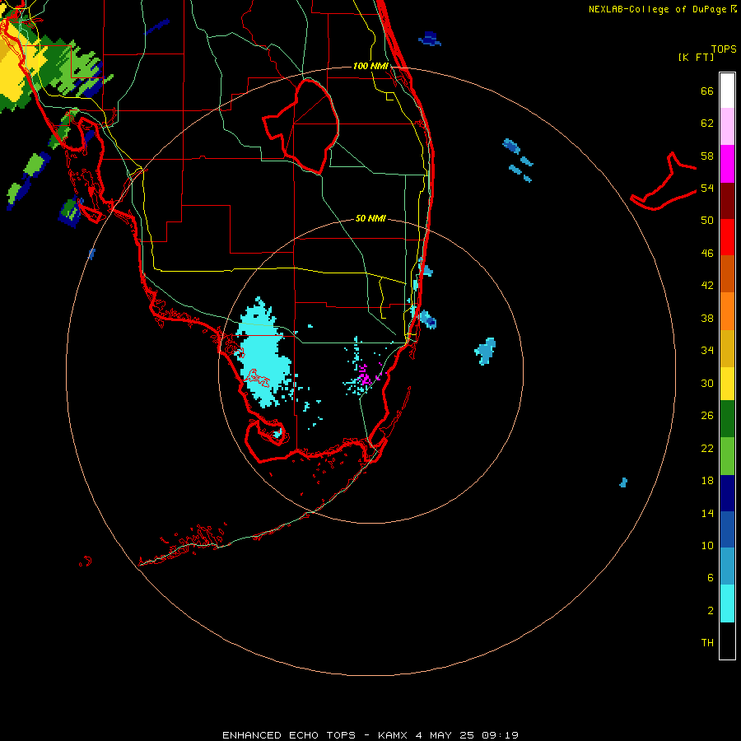Pick the cyan swatch above the black TH block

click(727, 604)
